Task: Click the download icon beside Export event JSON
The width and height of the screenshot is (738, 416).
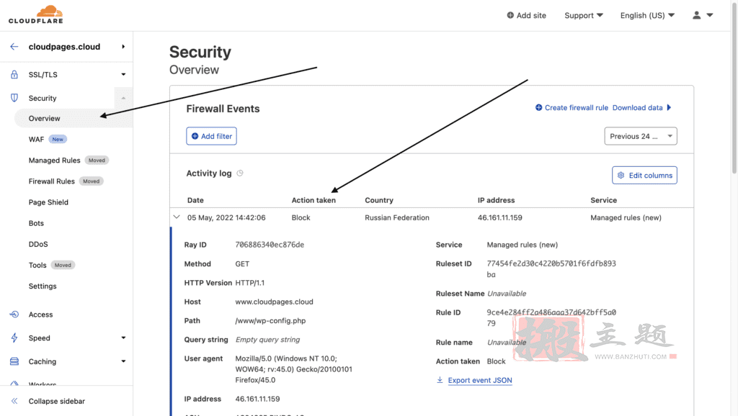Action: click(440, 380)
